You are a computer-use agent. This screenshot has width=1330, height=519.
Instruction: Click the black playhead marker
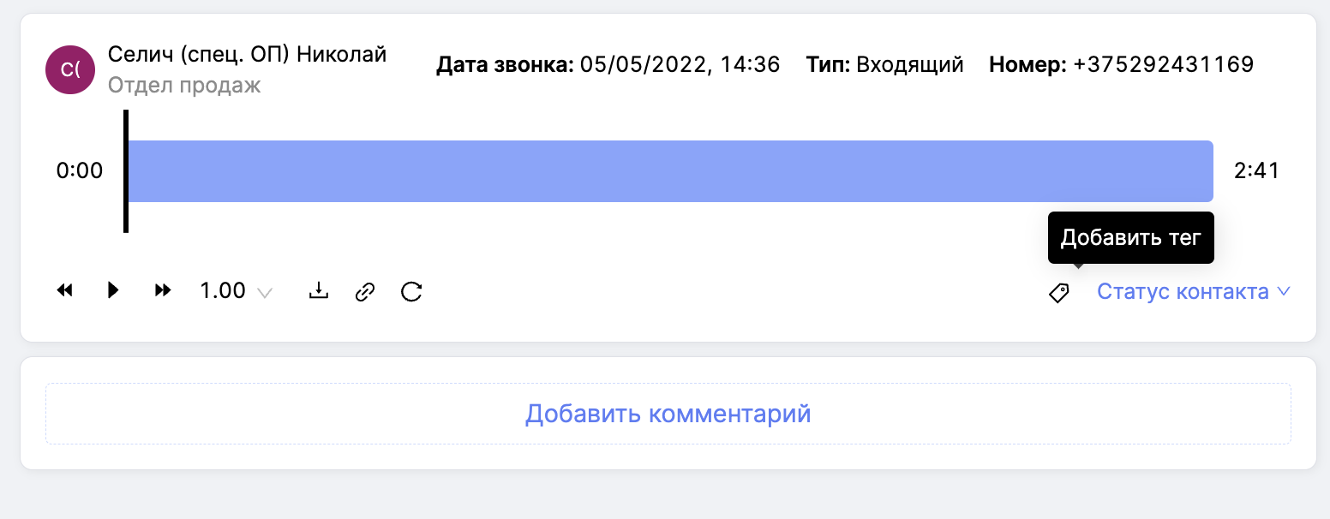tap(126, 171)
